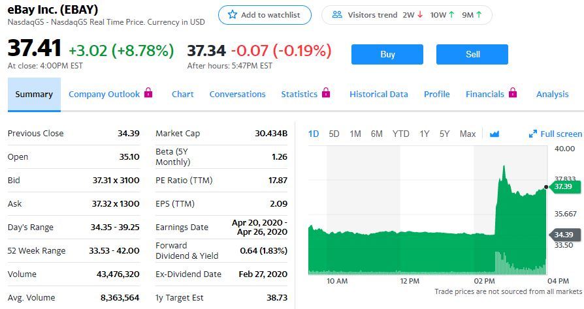The image size is (584, 309).
Task: Open the Profile tab
Action: pyautogui.click(x=437, y=95)
